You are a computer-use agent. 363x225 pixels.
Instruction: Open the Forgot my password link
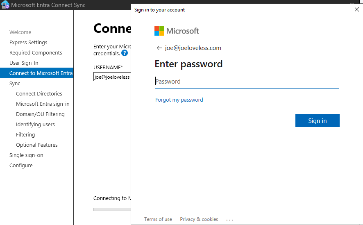pyautogui.click(x=179, y=100)
